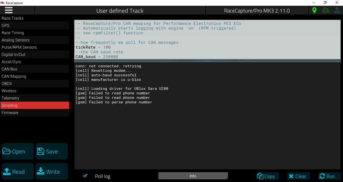Open CAN Mapping section

click(x=35, y=76)
